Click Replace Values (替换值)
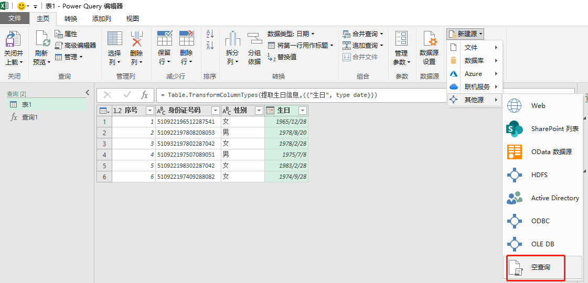The image size is (588, 283). [x=282, y=57]
